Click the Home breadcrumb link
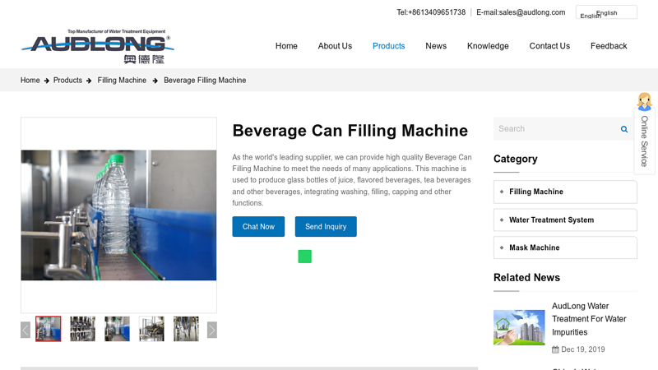Image resolution: width=658 pixels, height=370 pixels. [x=30, y=80]
